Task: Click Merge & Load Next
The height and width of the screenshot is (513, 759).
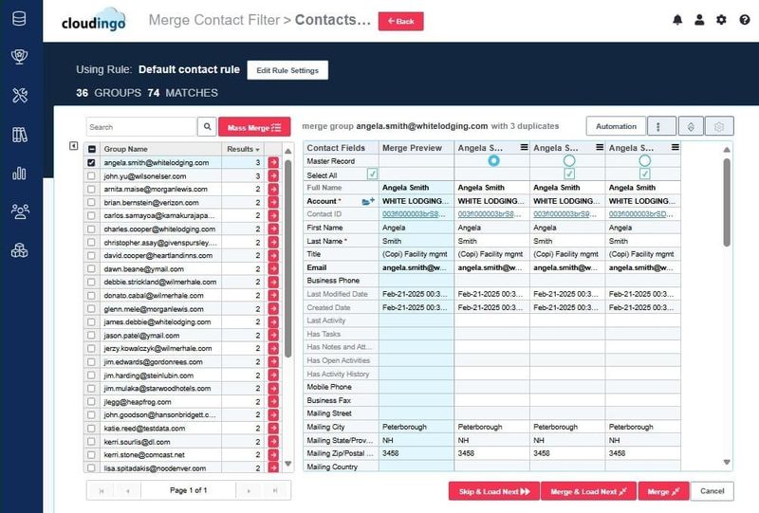Action: (x=588, y=491)
